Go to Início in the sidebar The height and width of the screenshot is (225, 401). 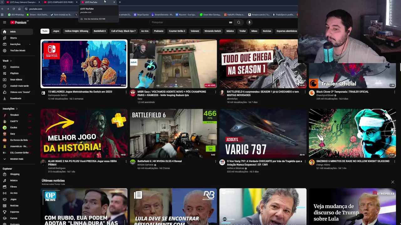[17, 32]
